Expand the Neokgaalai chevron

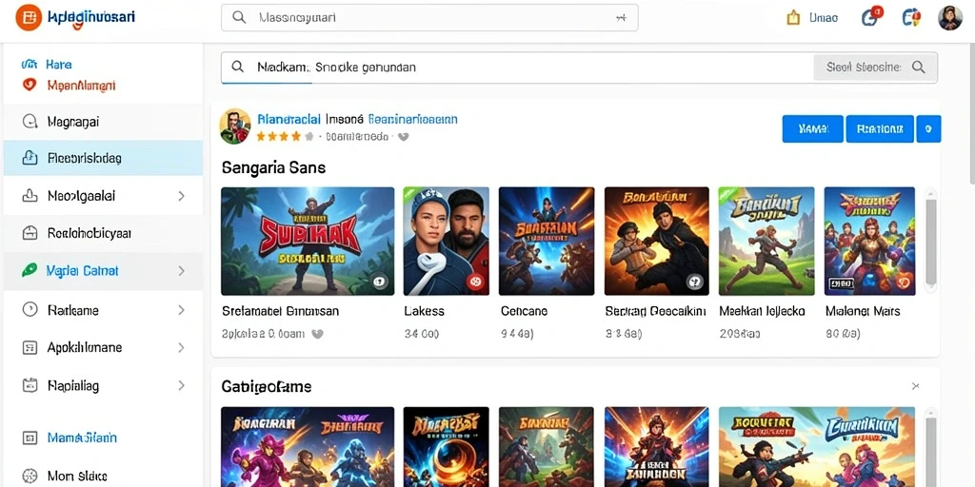coord(181,196)
